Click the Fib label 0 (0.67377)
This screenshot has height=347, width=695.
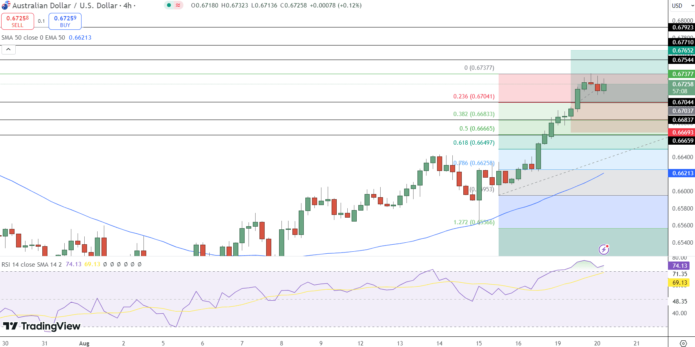[479, 68]
